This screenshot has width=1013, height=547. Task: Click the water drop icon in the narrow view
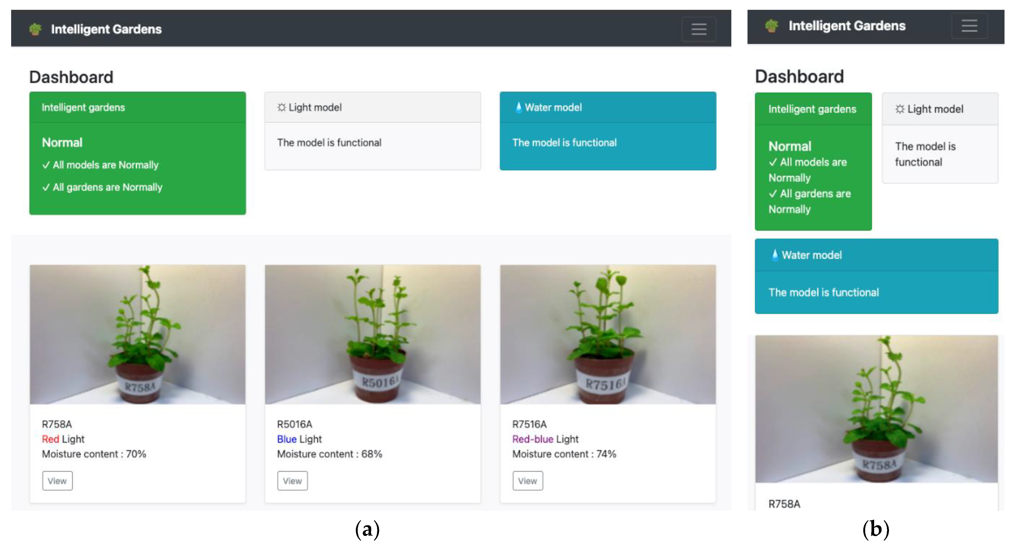774,255
